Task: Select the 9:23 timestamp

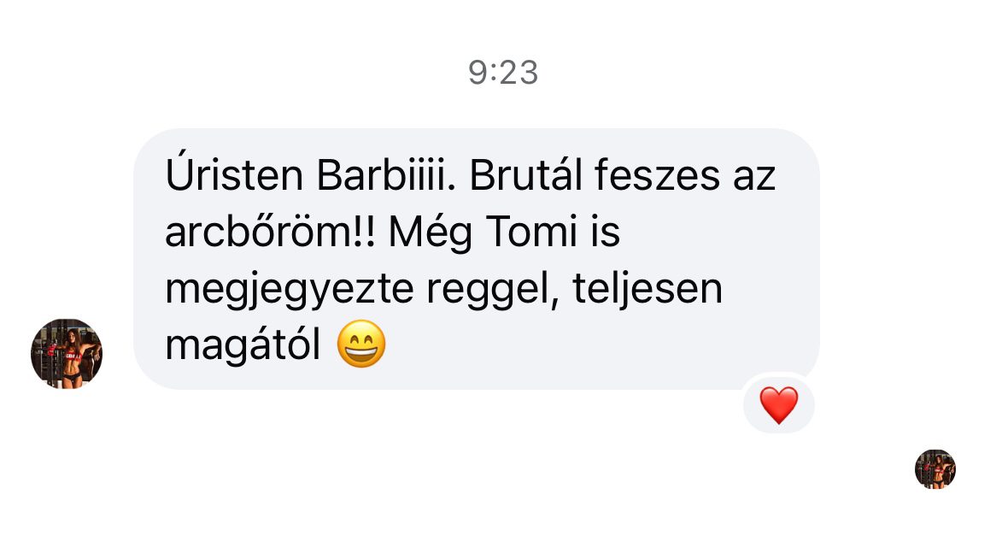Action: (x=503, y=73)
